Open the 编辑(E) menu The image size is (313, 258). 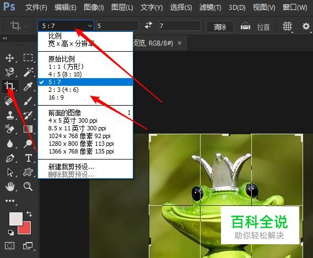pyautogui.click(x=65, y=8)
